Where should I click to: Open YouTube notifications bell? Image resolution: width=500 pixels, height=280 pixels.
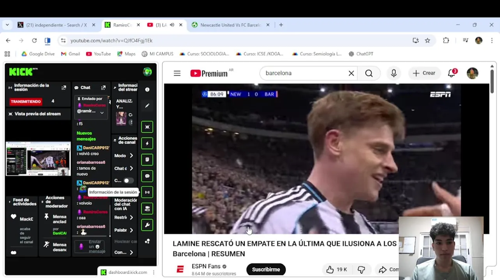[452, 73]
